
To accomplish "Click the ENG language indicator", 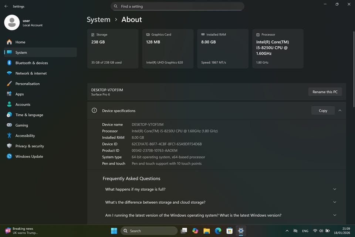I will click(305, 231).
